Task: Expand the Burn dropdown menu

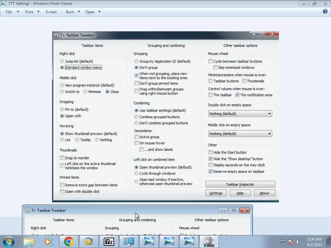Action: tap(79, 12)
